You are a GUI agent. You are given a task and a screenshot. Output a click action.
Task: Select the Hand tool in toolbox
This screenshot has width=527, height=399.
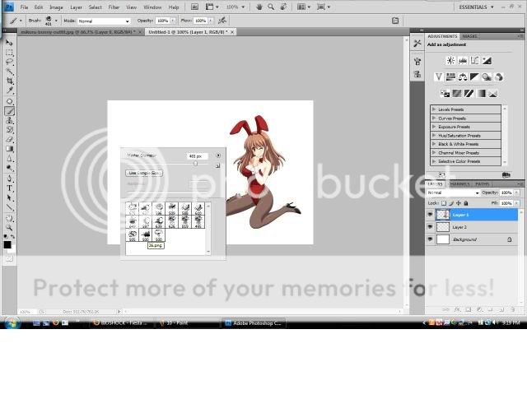click(x=9, y=218)
